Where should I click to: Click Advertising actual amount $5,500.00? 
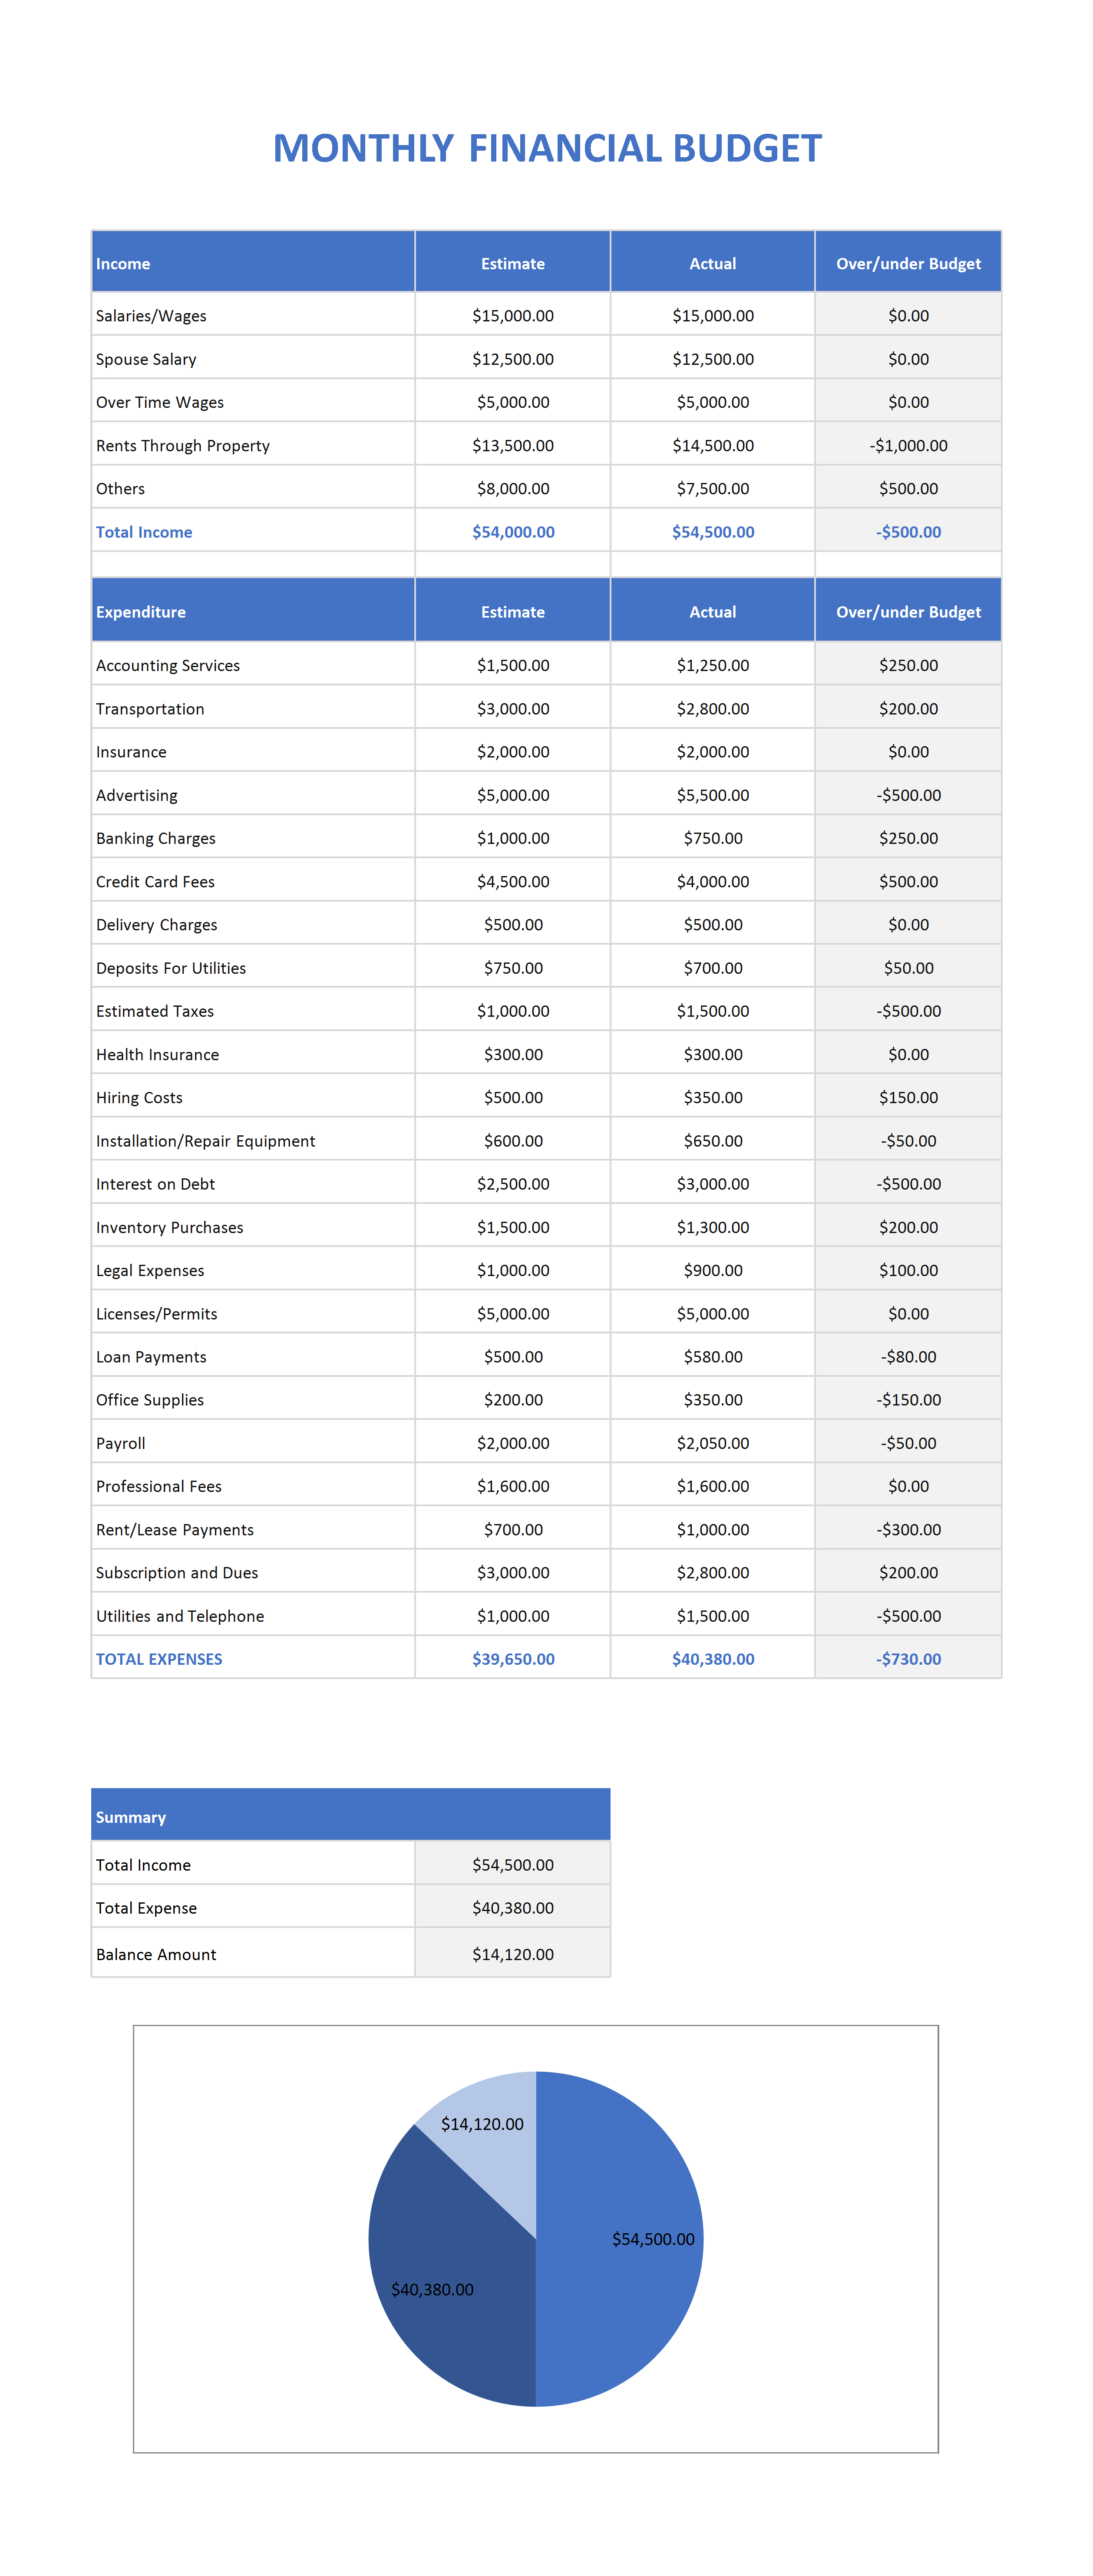713,795
